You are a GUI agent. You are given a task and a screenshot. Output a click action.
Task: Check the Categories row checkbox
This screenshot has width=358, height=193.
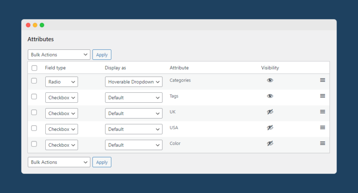[x=34, y=81]
